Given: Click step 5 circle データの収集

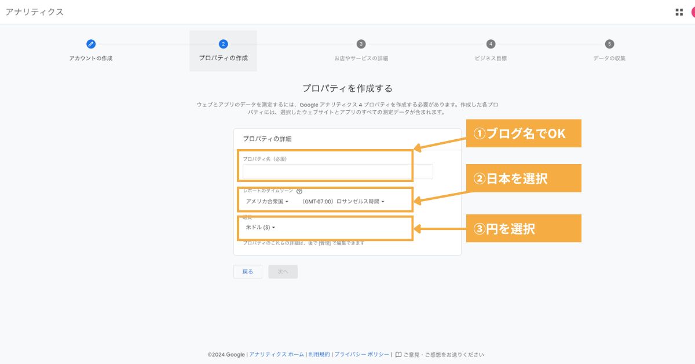Looking at the screenshot, I should coord(609,44).
